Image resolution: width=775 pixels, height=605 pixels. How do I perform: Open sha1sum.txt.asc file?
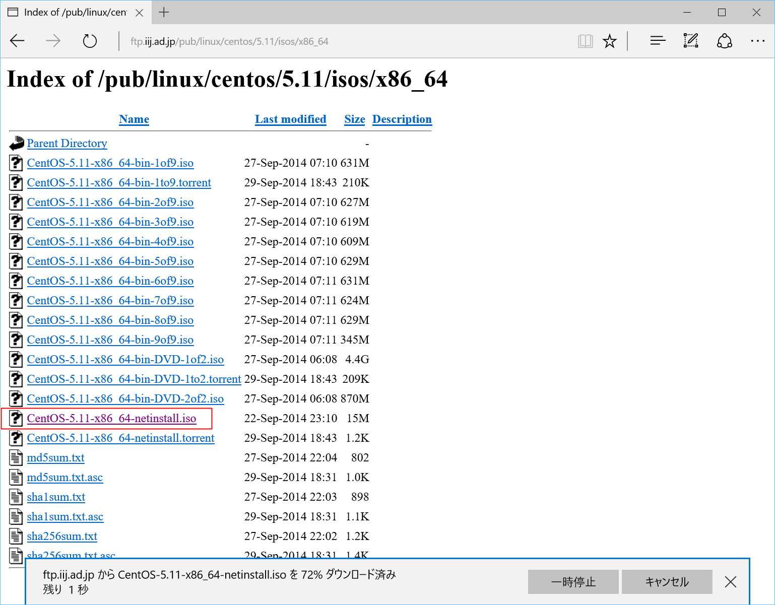[x=65, y=517]
